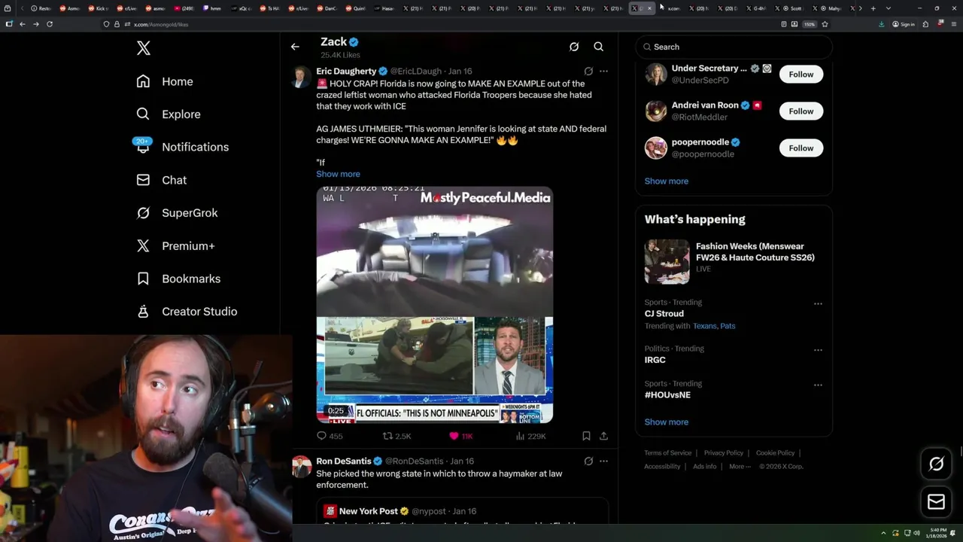Show more who-to-follow suggestions
The width and height of the screenshot is (963, 542).
pyautogui.click(x=666, y=181)
